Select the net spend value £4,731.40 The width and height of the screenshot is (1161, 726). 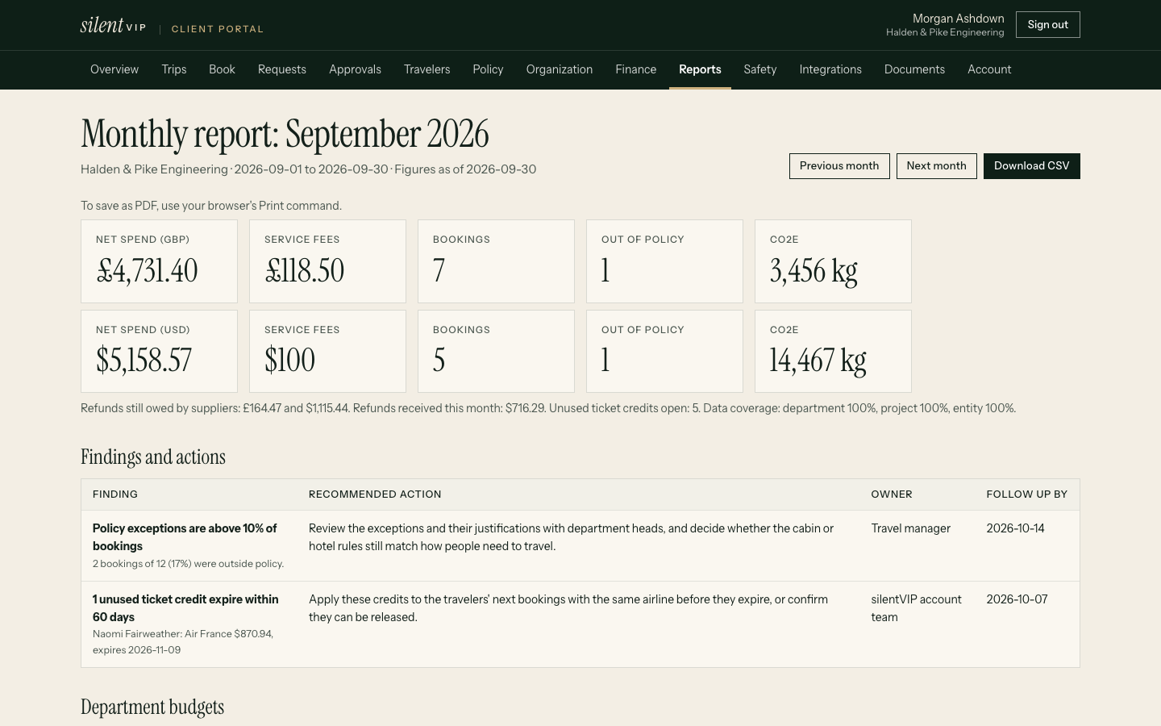point(147,271)
